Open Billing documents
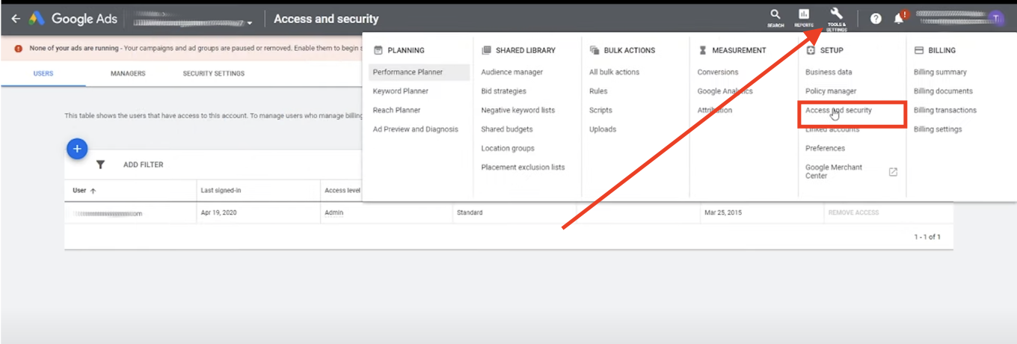Image resolution: width=1017 pixels, height=344 pixels. 943,91
